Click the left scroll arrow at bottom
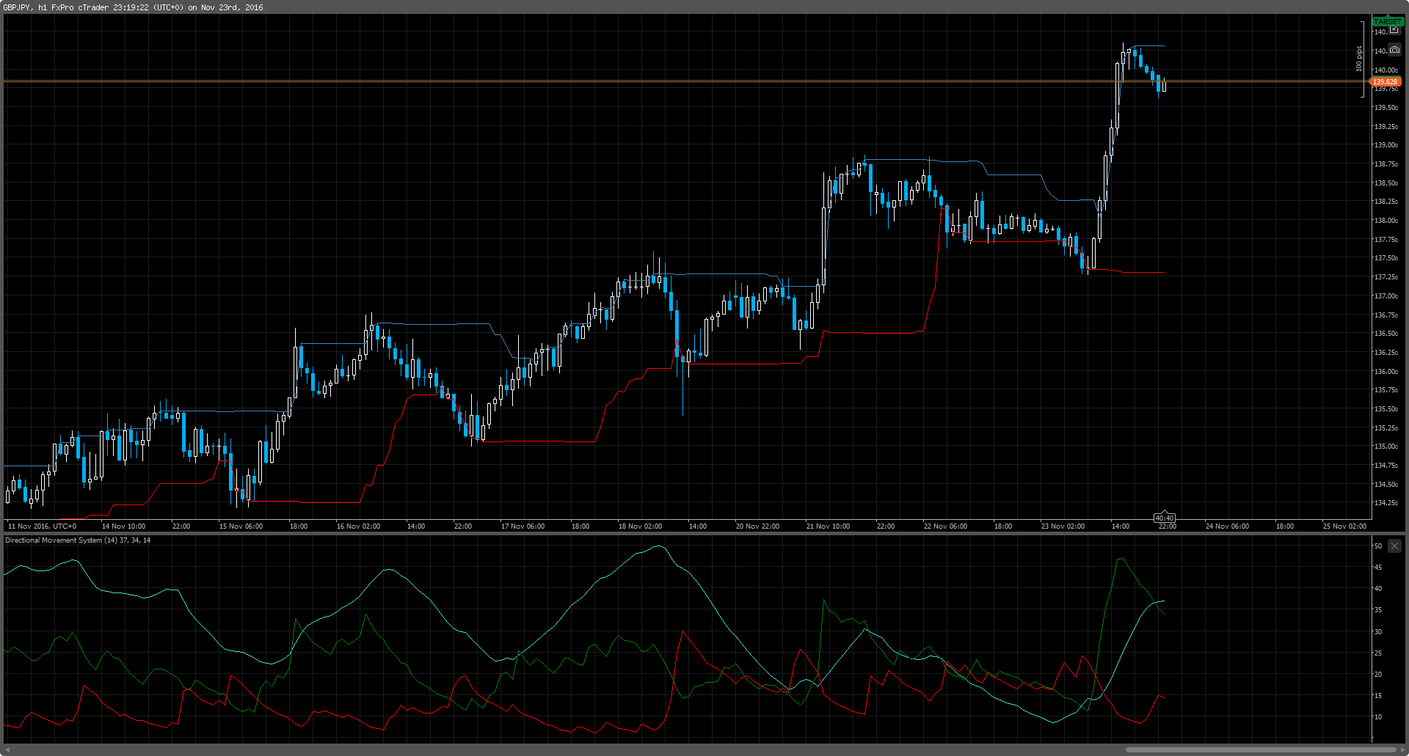 [8, 749]
